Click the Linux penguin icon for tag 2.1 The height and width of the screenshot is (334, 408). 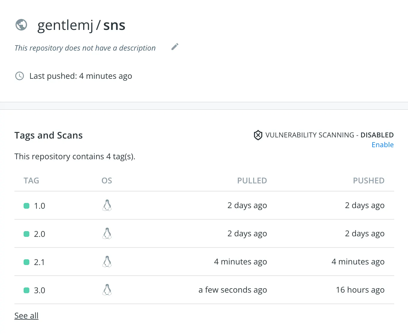(107, 262)
